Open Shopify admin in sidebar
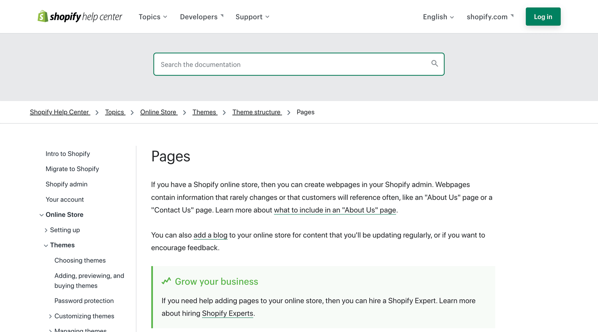598x332 pixels. (67, 184)
